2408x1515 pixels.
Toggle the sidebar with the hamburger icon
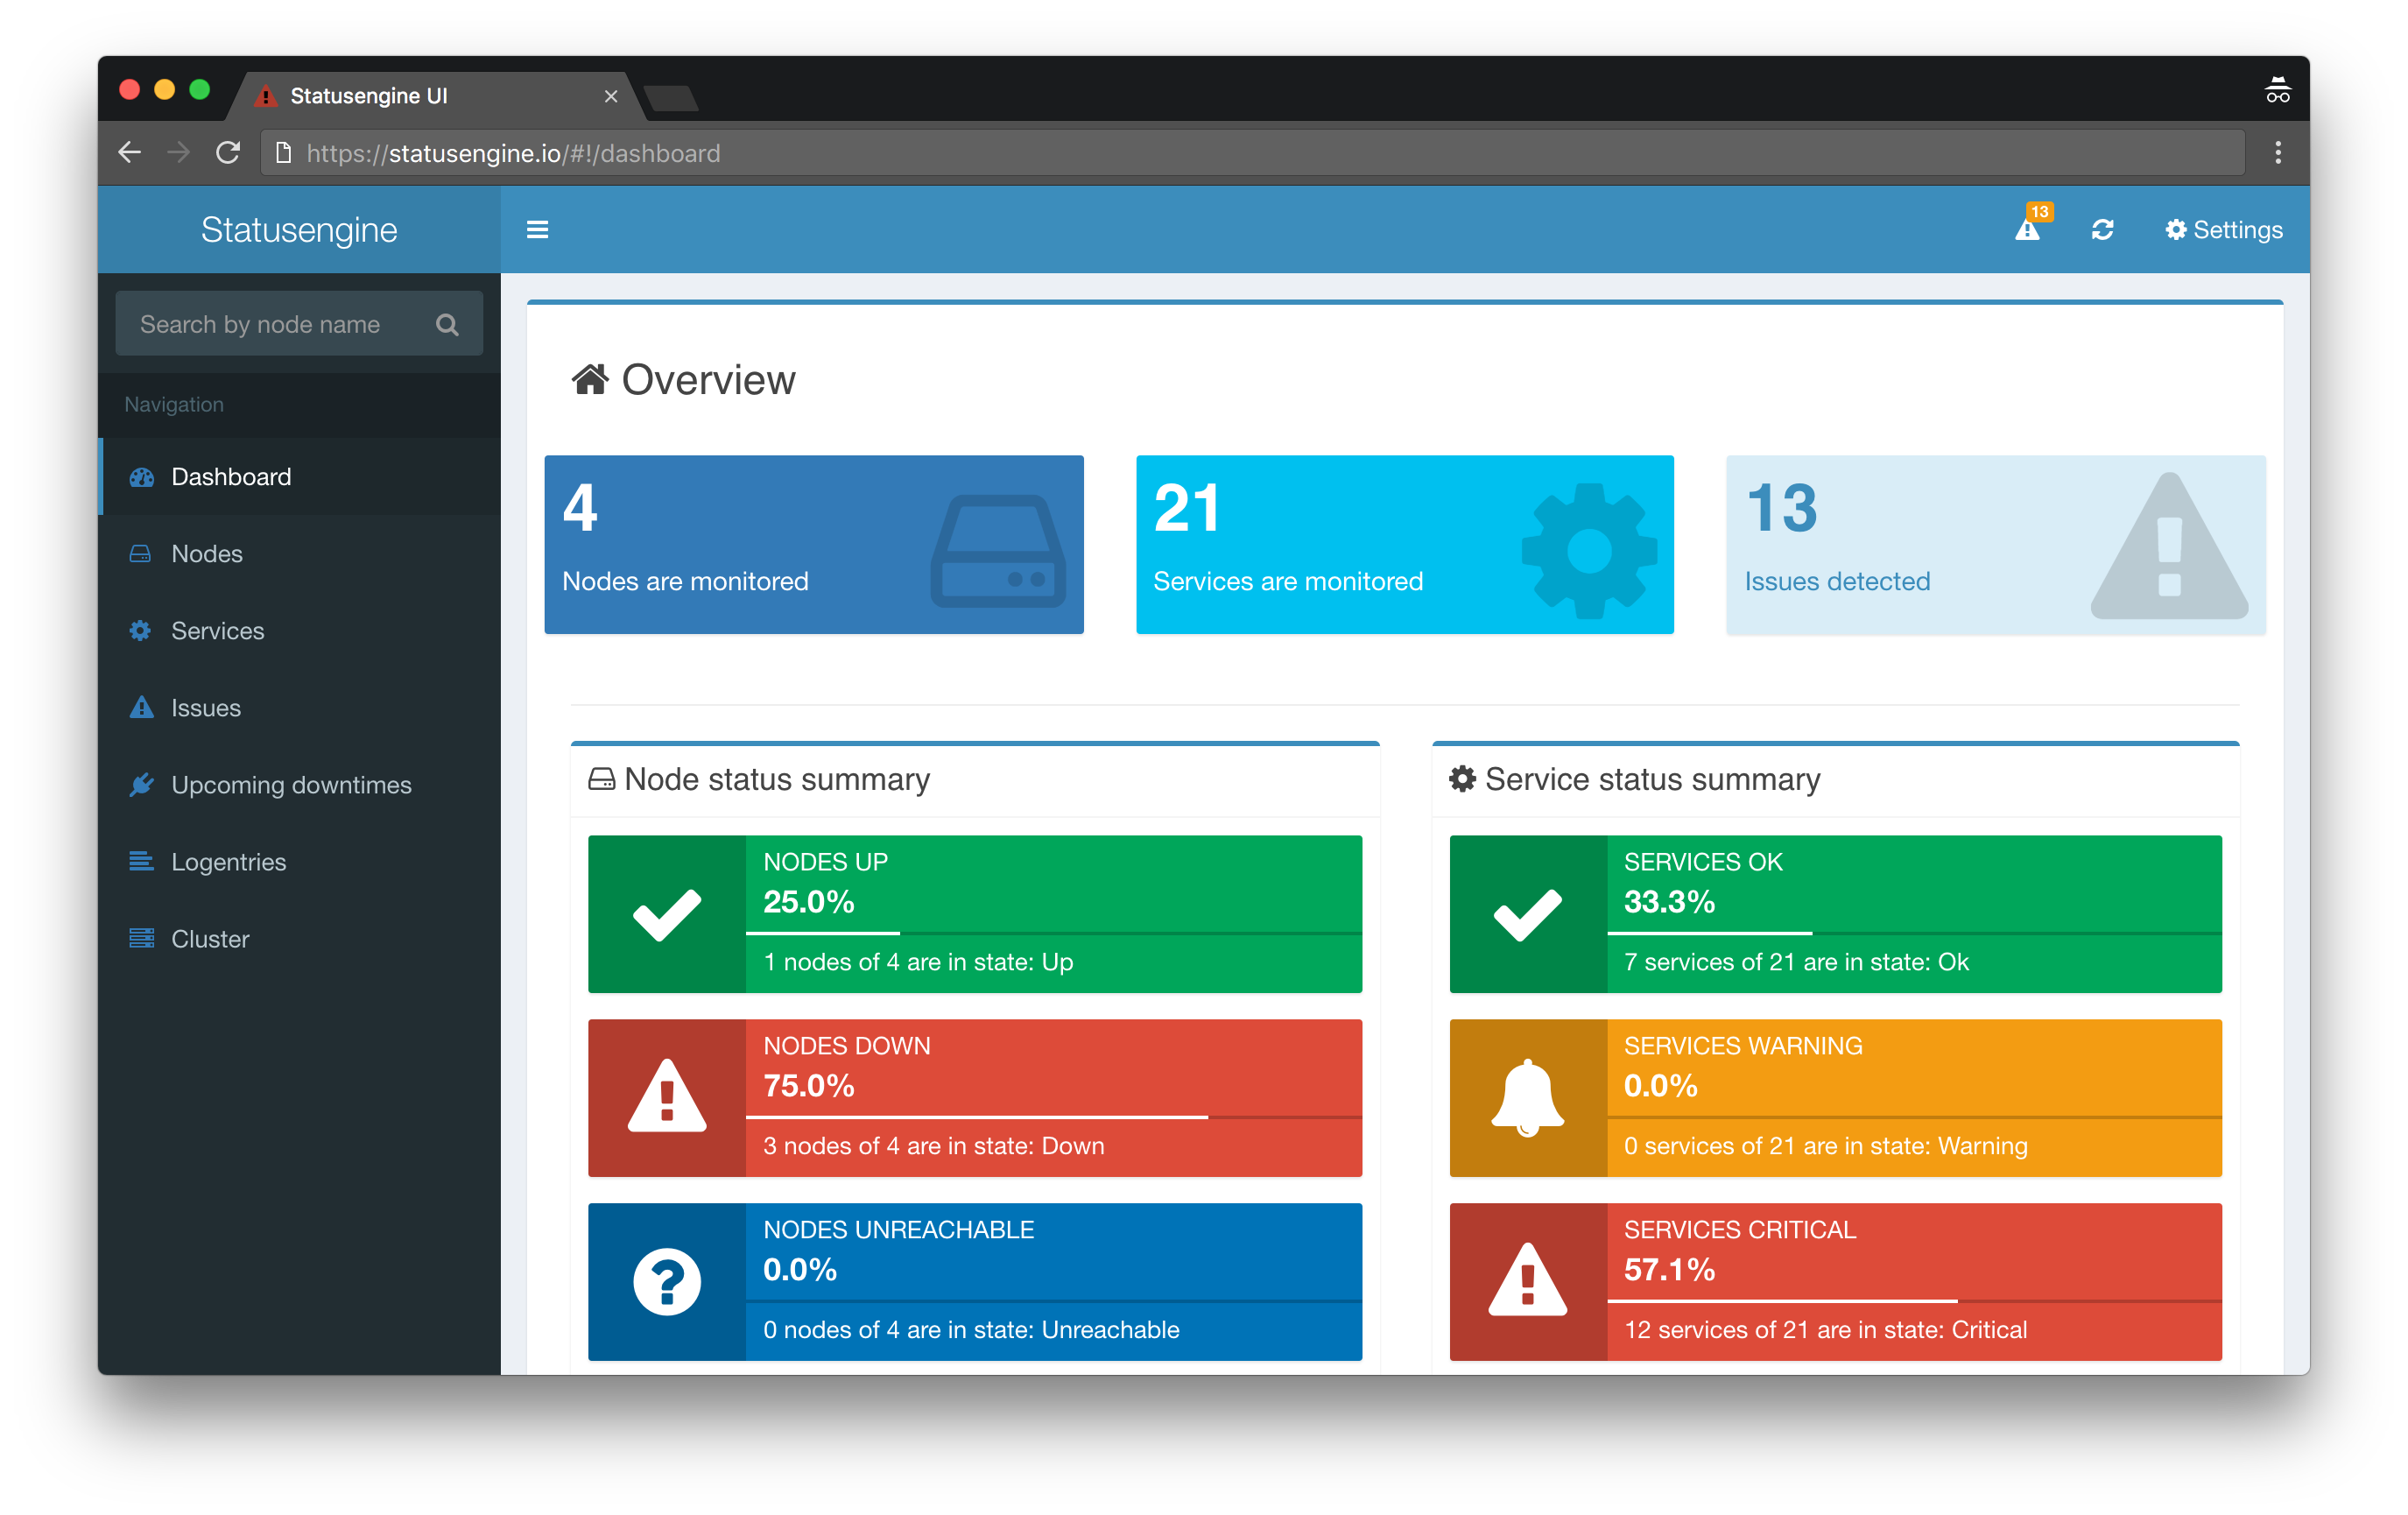click(537, 230)
